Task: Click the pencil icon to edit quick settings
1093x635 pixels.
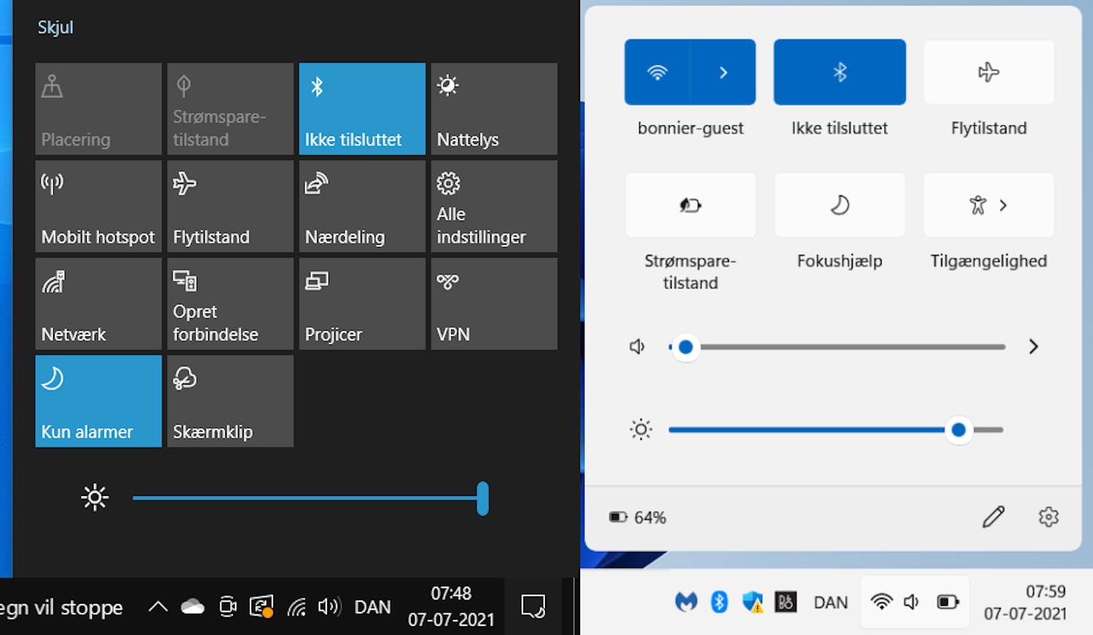Action: tap(993, 517)
